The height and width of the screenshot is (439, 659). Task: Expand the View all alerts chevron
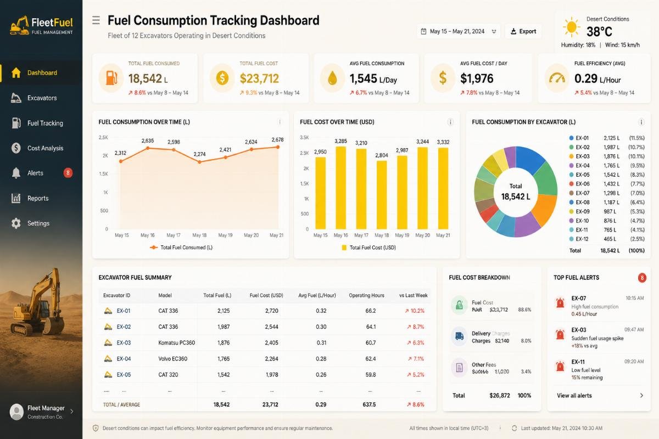pyautogui.click(x=641, y=396)
